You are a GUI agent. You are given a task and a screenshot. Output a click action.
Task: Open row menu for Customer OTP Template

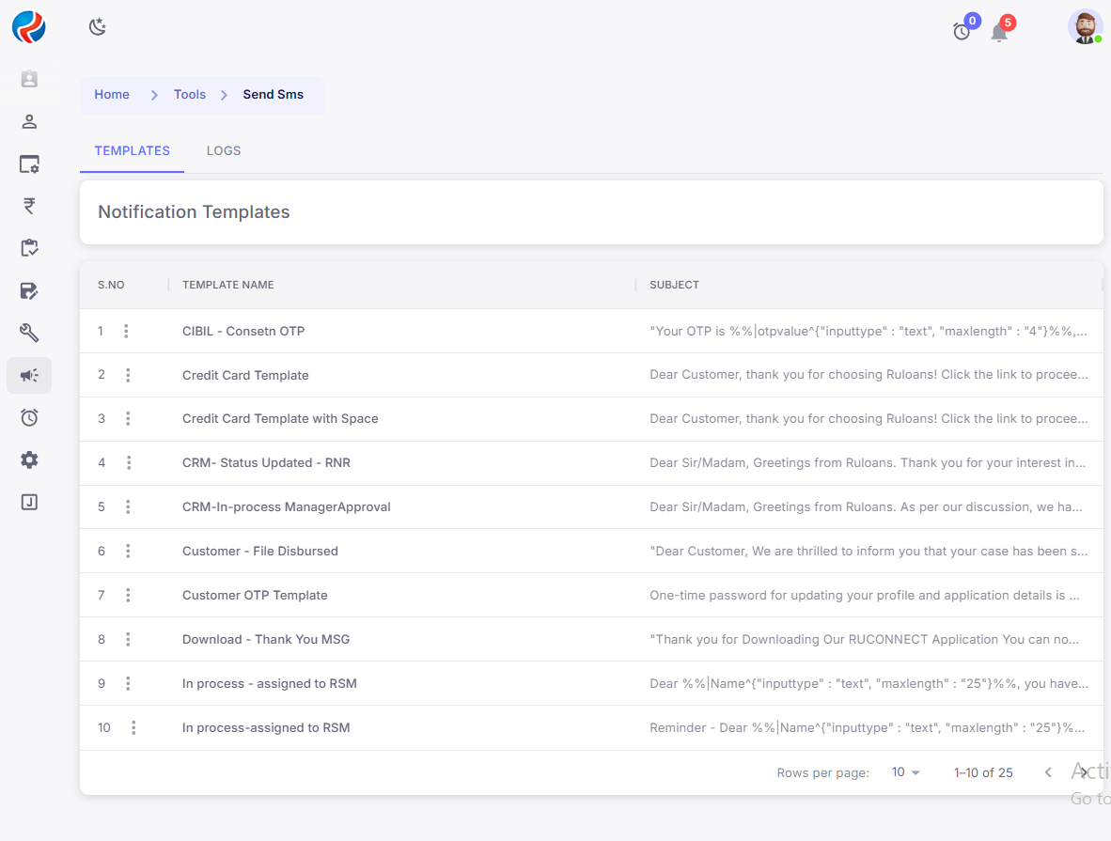click(x=128, y=595)
